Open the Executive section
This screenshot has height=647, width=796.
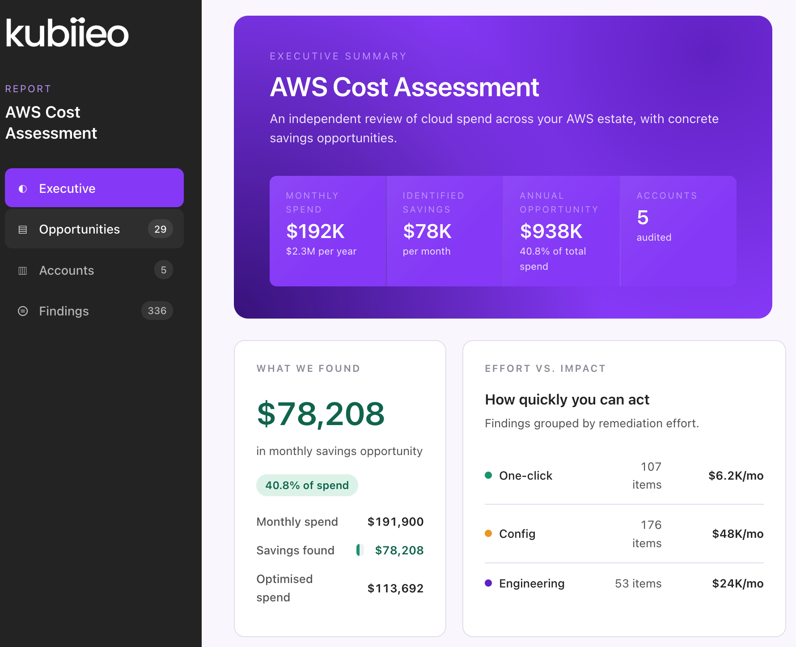point(94,188)
